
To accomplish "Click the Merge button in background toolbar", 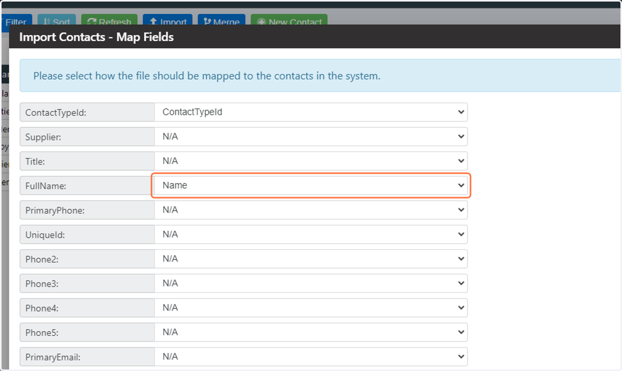I will click(221, 21).
